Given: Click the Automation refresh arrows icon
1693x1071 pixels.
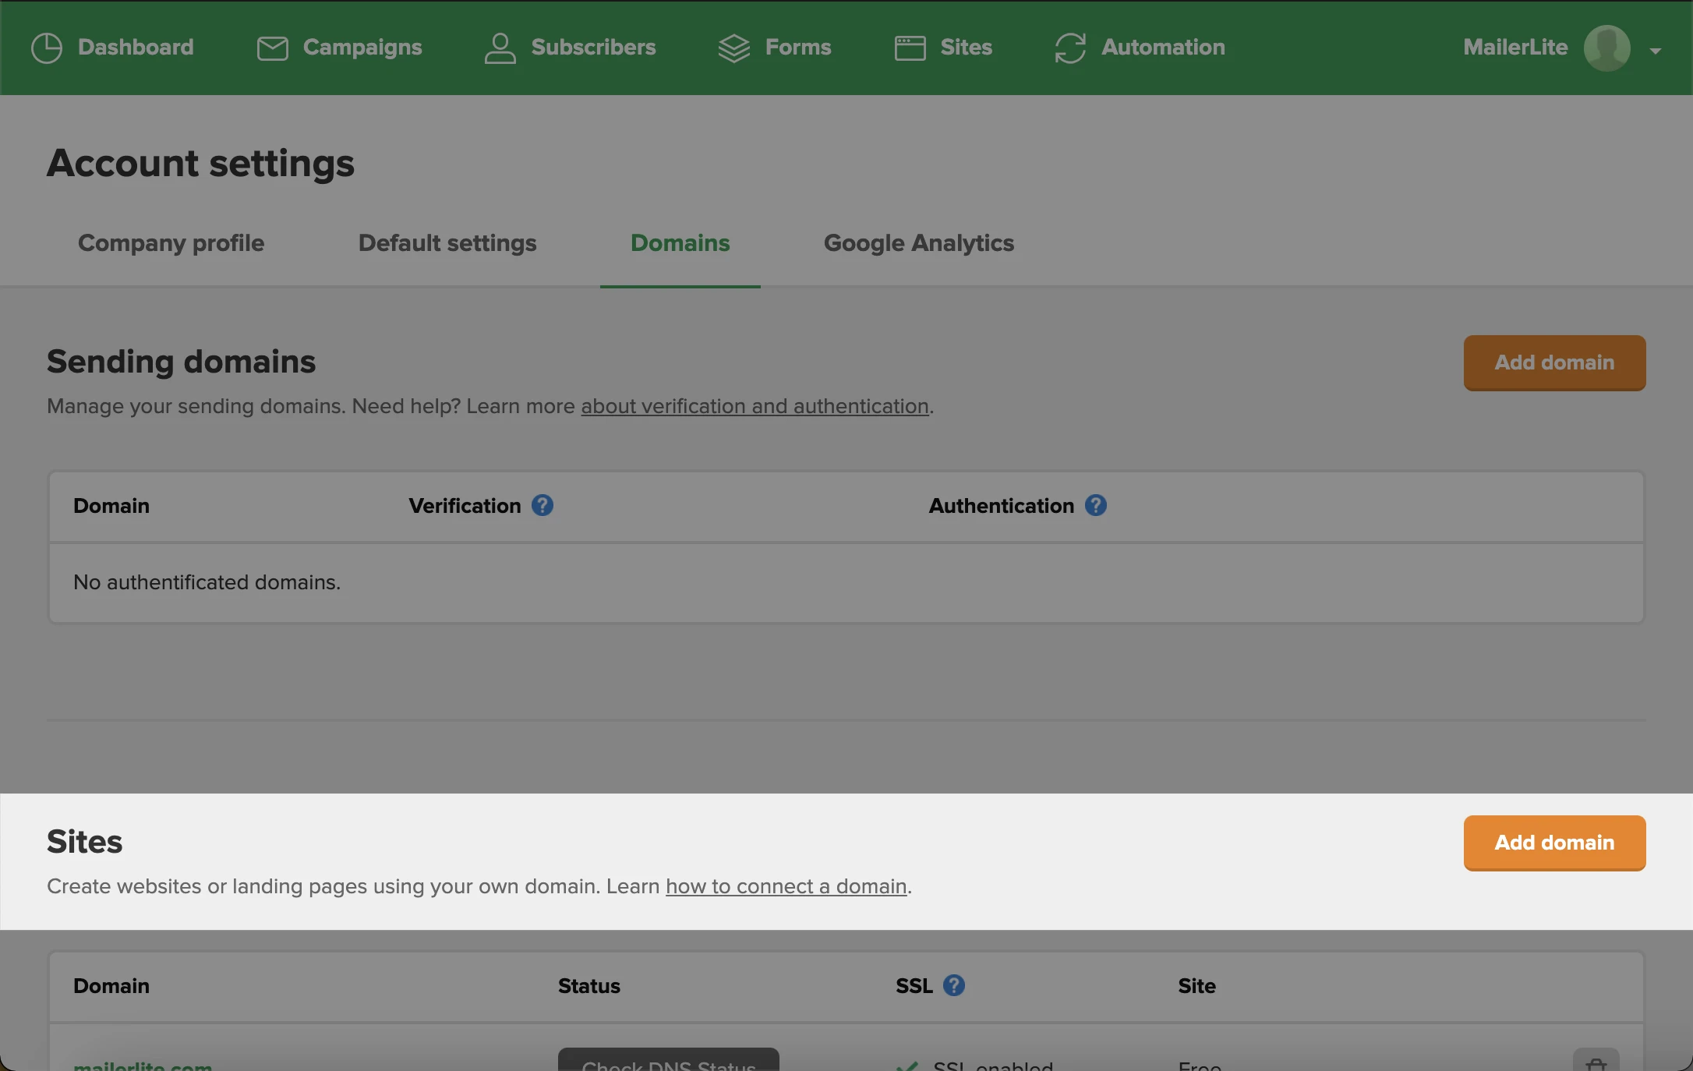Looking at the screenshot, I should 1070,48.
